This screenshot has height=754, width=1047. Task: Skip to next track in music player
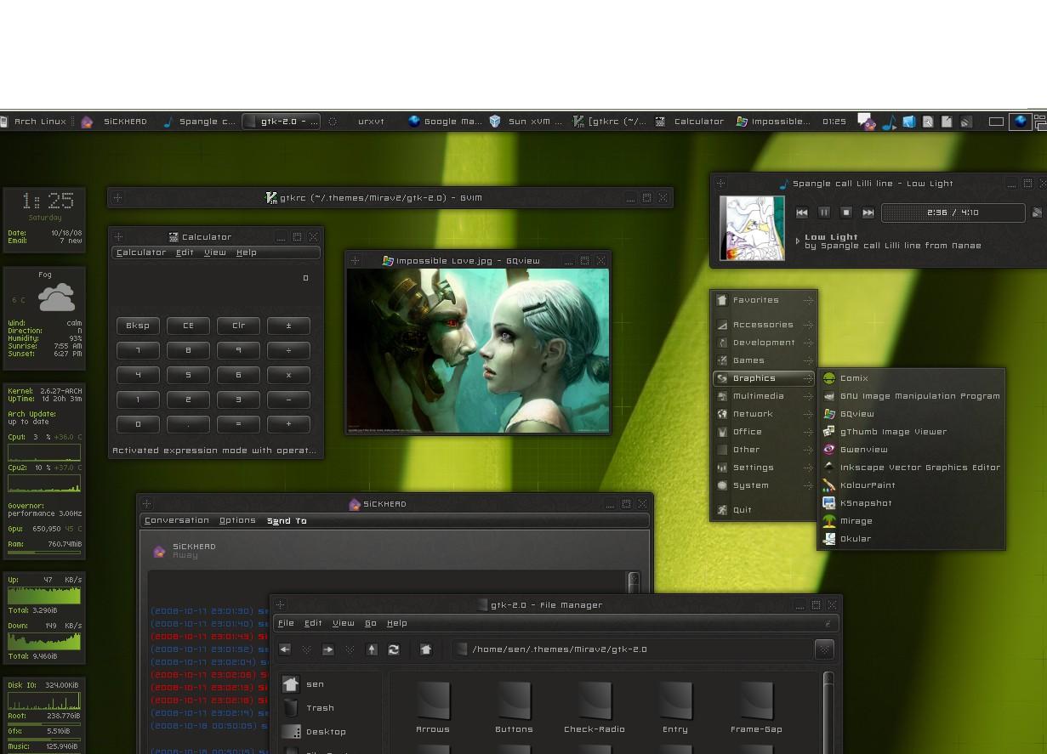point(868,213)
